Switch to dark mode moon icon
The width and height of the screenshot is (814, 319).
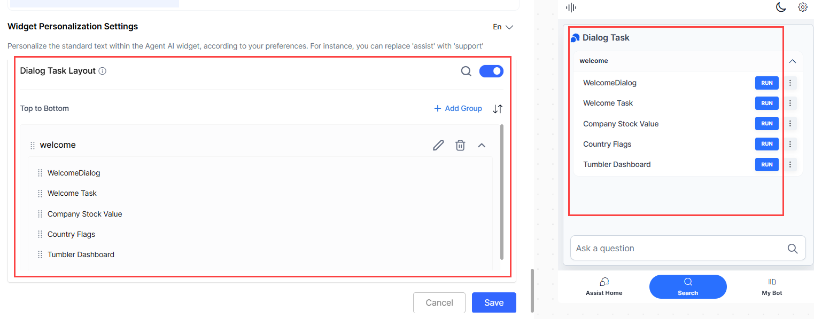[x=781, y=7]
